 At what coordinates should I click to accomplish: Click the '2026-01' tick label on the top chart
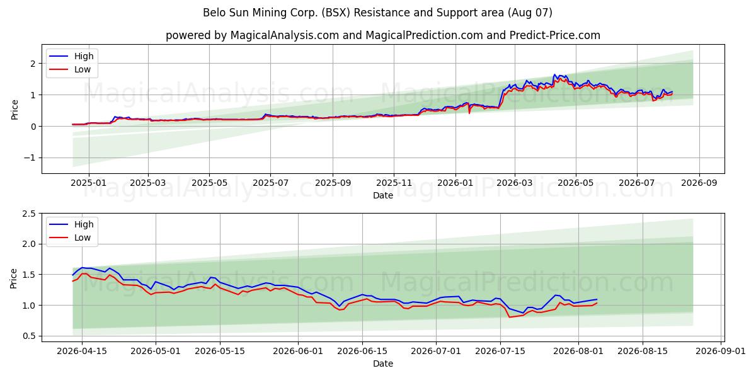click(455, 183)
